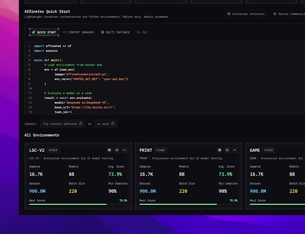Click the OTHER tag on PRINT card
This screenshot has height=234, width=305.
click(x=161, y=150)
